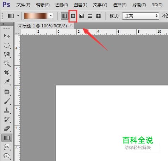The image size is (168, 161).
Task: Select the Sponge tool at toolbox bottom
Action: (x=7, y=156)
